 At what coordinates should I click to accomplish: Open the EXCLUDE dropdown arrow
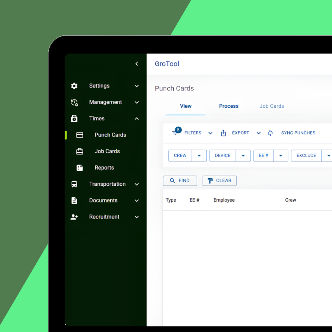tap(327, 156)
